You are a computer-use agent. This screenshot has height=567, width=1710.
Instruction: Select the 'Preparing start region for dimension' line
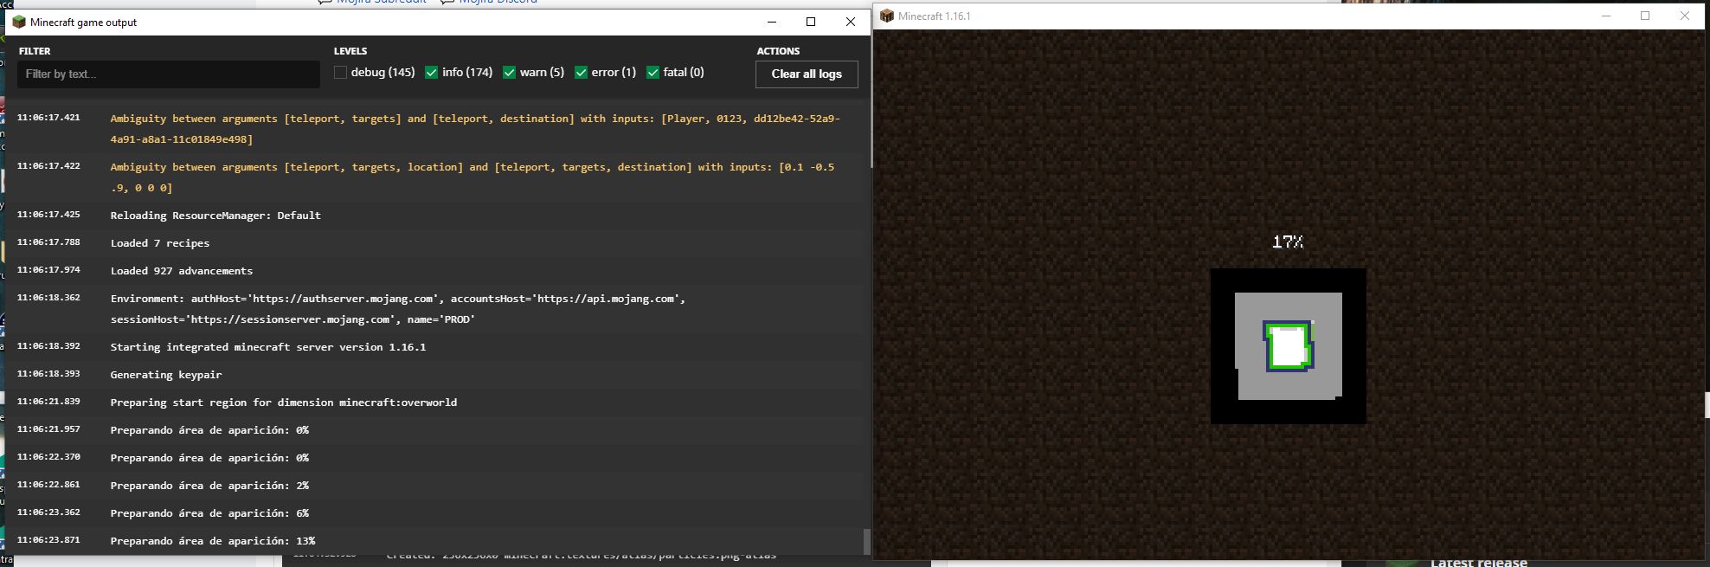(284, 403)
